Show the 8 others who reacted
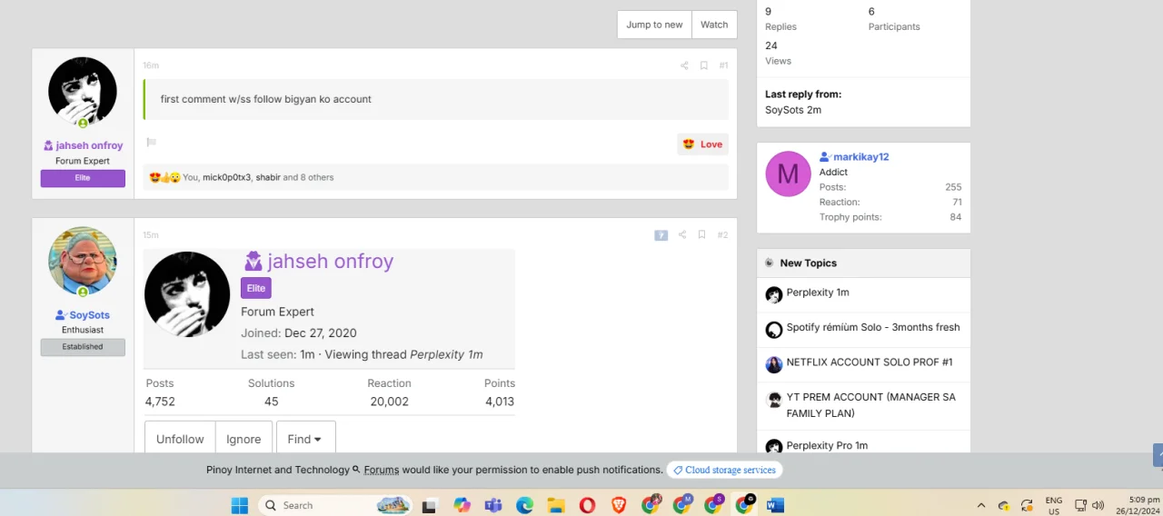 (315, 177)
